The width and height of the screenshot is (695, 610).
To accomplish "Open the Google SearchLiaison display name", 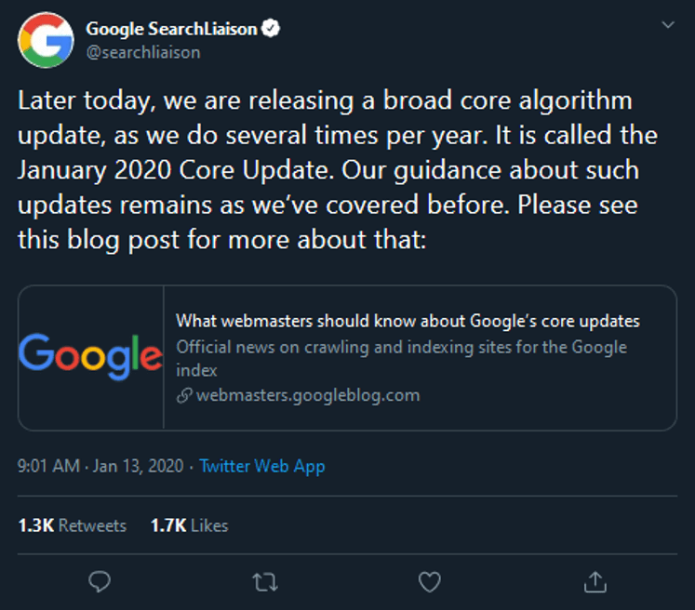I will click(x=171, y=30).
